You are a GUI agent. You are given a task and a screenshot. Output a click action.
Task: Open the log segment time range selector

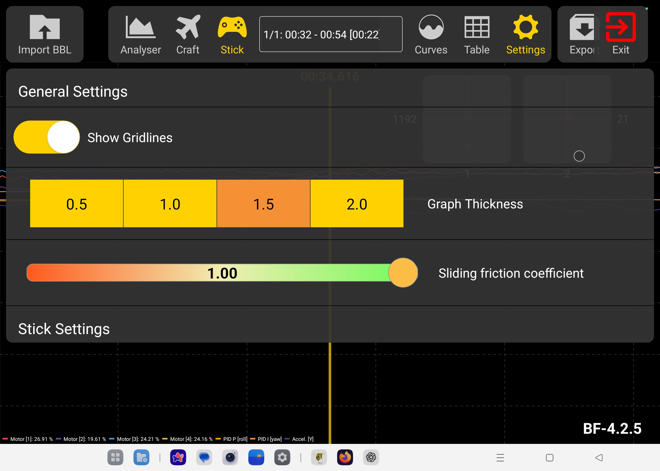[x=331, y=34]
